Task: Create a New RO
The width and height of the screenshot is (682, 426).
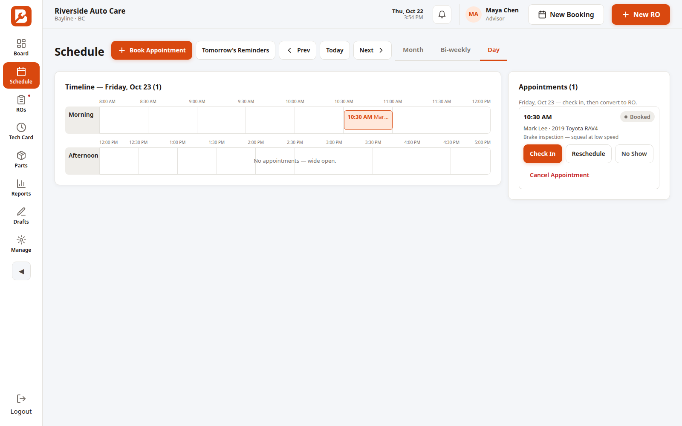Action: click(x=641, y=14)
